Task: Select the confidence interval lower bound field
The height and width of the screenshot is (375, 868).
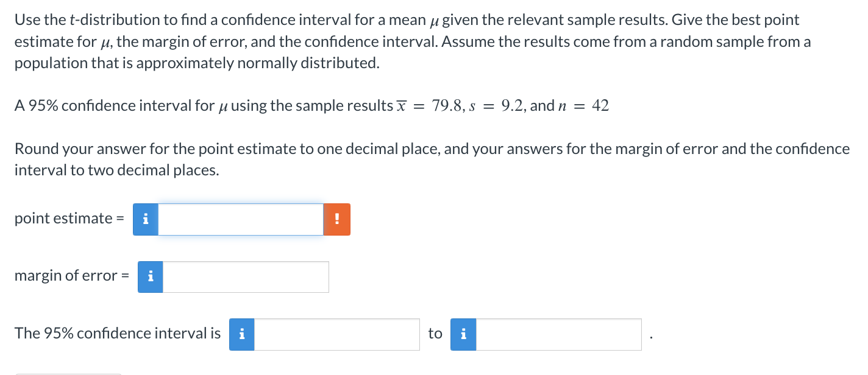Action: point(336,334)
